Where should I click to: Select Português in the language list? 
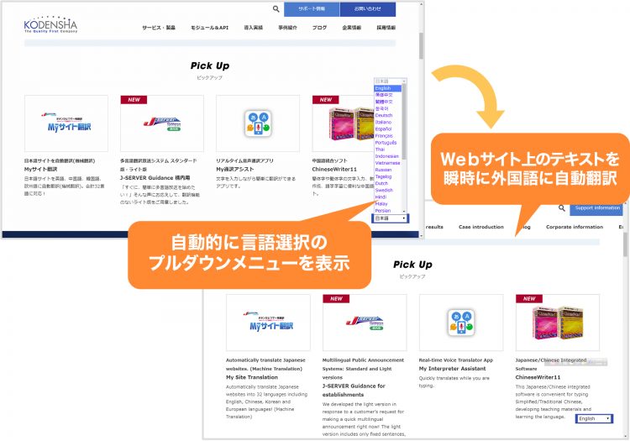(x=387, y=143)
